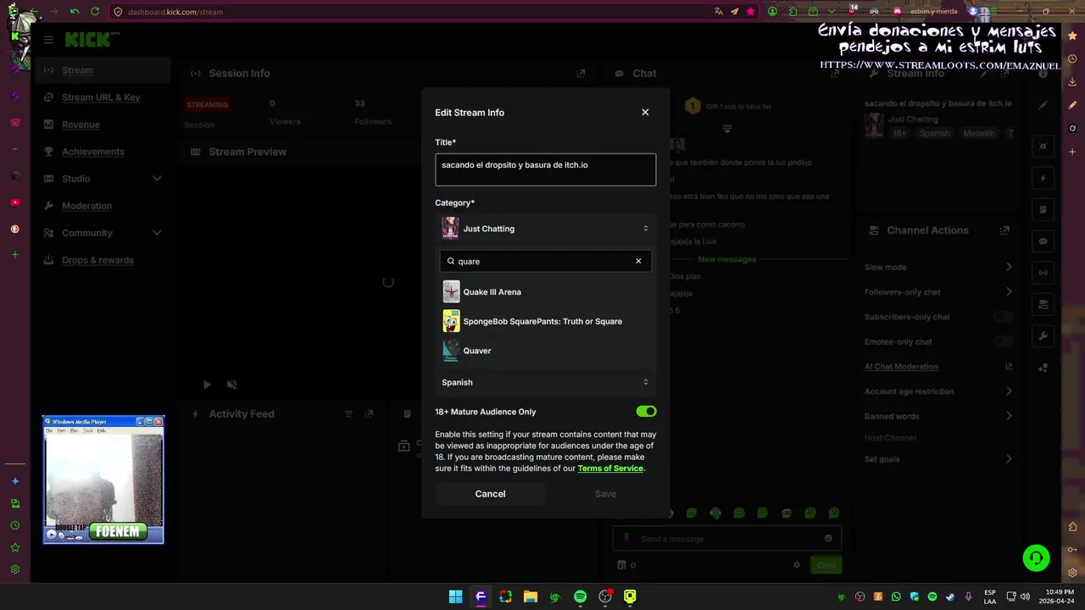The image size is (1085, 610).
Task: Open the Terms of Service link
Action: [x=610, y=469]
